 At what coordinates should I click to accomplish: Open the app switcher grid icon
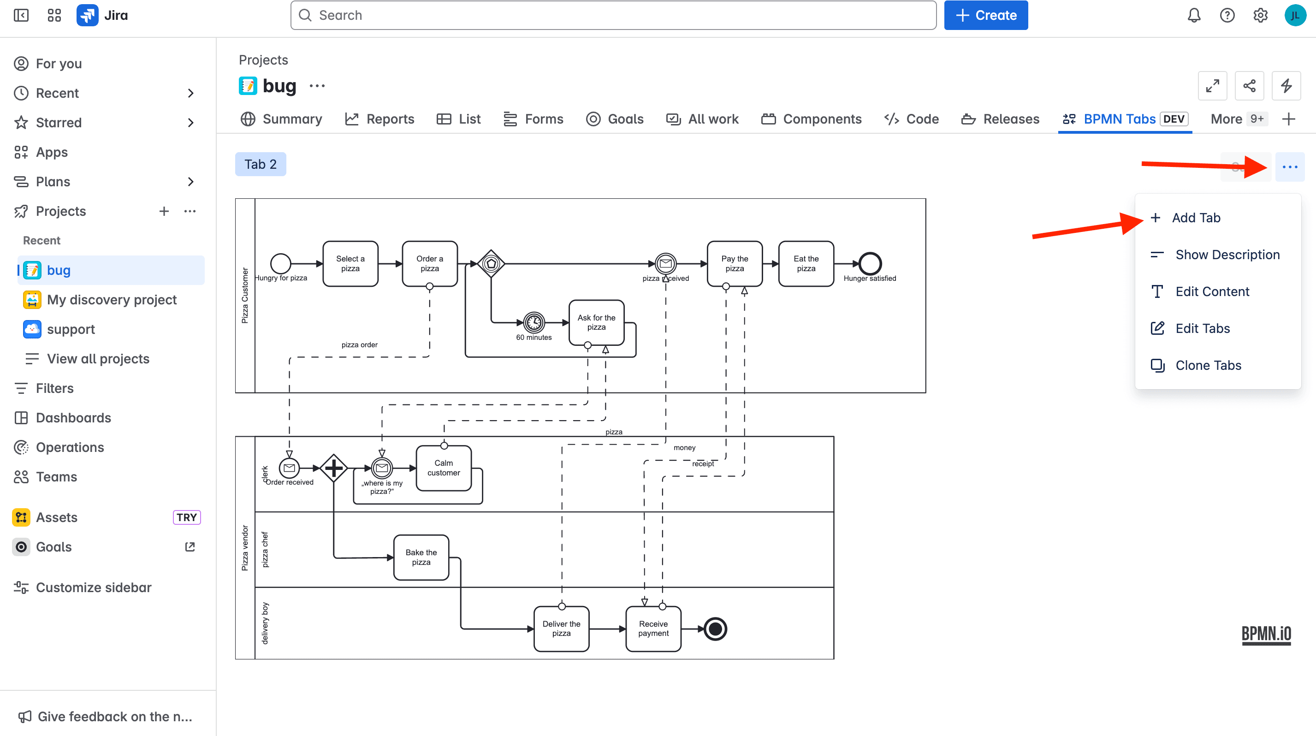(54, 15)
